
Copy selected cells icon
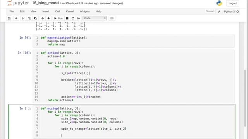29,18
